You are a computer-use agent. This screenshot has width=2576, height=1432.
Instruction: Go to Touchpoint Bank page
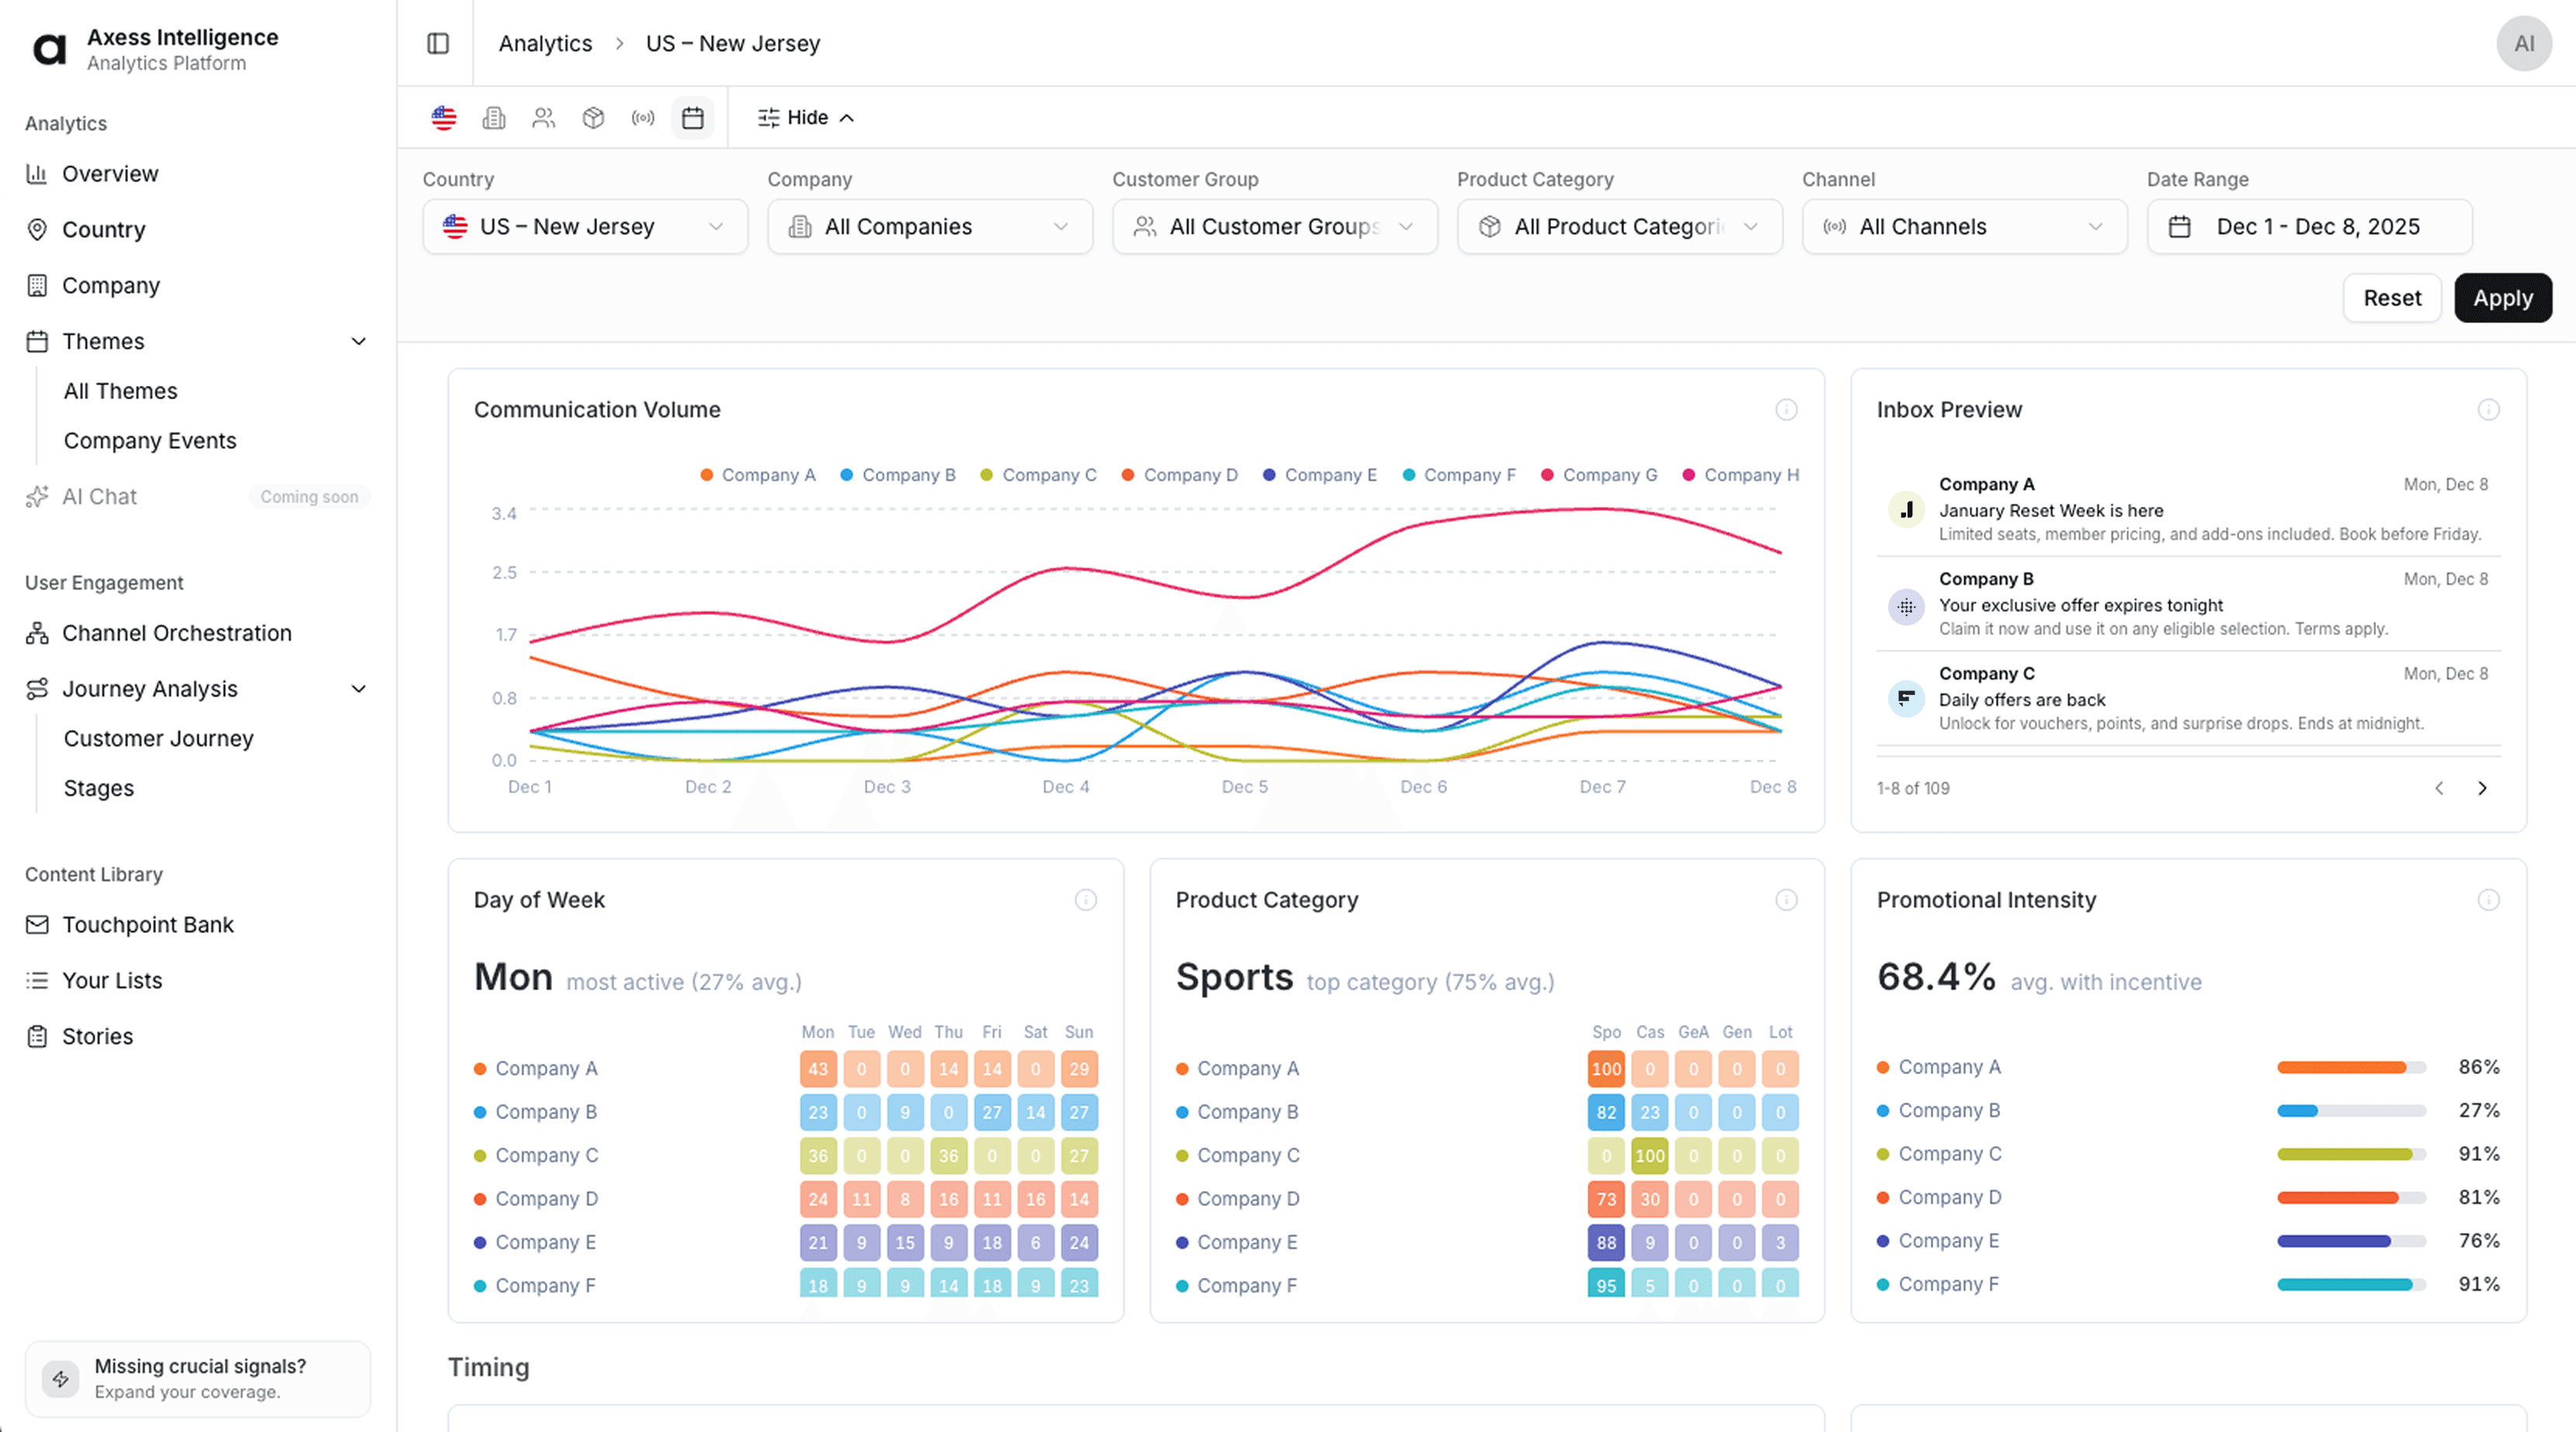click(147, 925)
